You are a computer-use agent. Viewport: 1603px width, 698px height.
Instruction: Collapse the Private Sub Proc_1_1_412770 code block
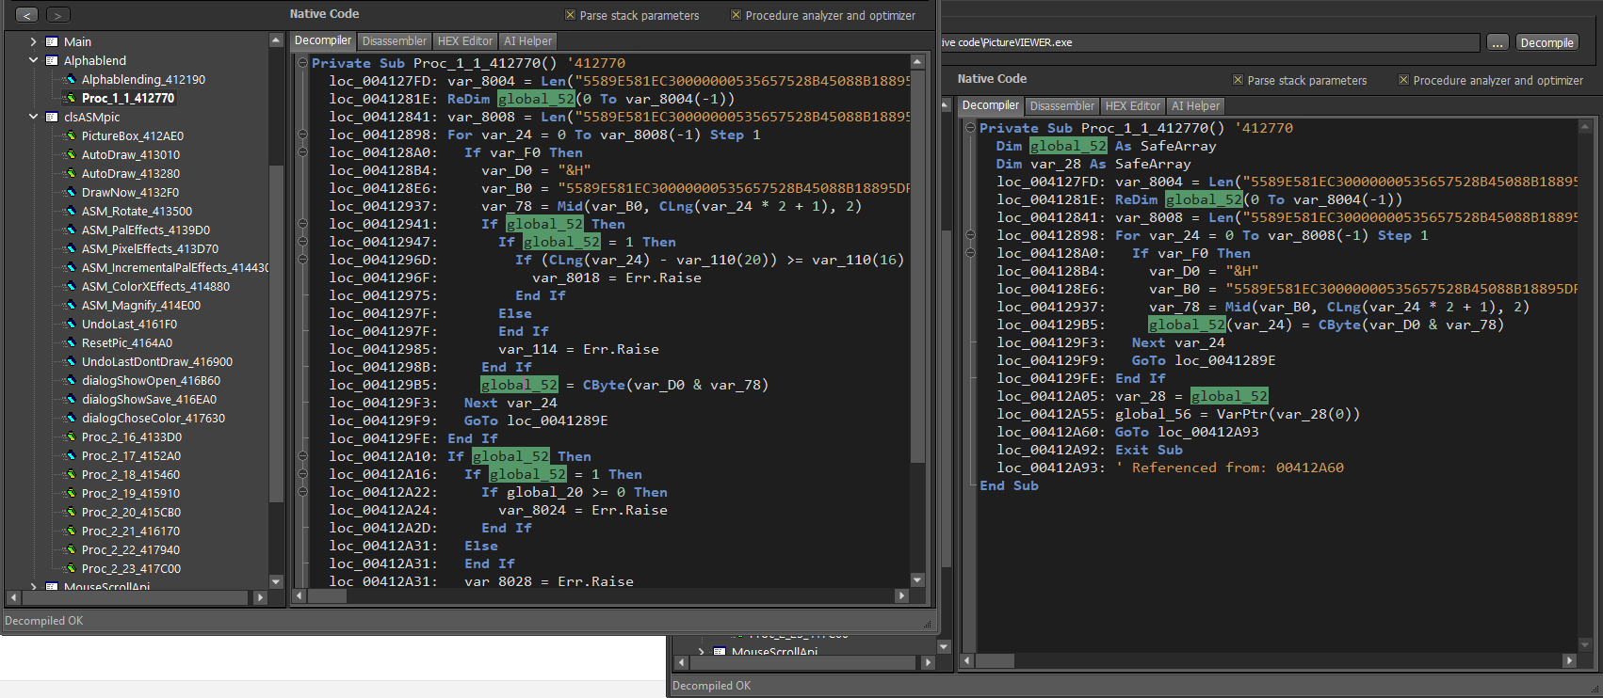302,63
